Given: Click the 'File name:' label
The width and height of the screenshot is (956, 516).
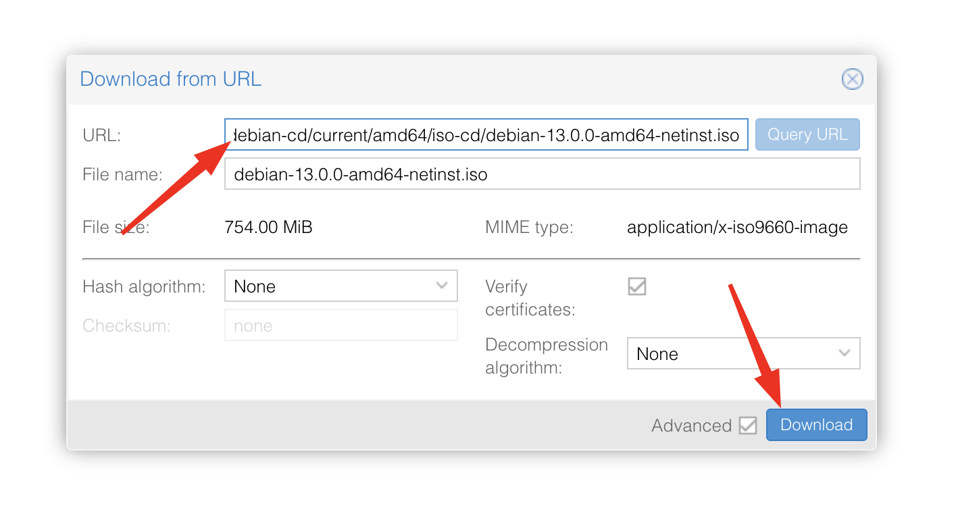Looking at the screenshot, I should point(122,174).
